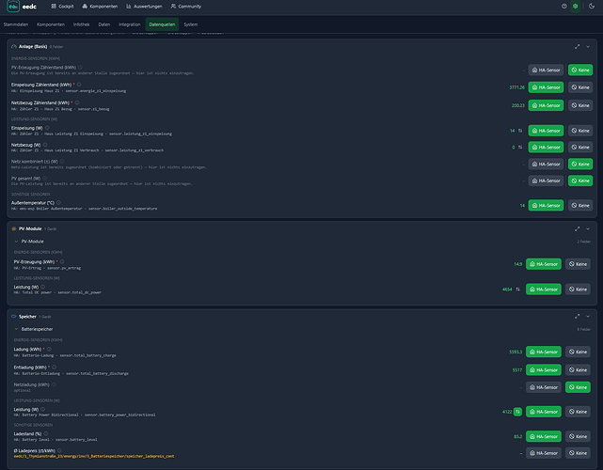Image resolution: width=603 pixels, height=470 pixels.
Task: Switch to the Infothek tab
Action: [82, 24]
